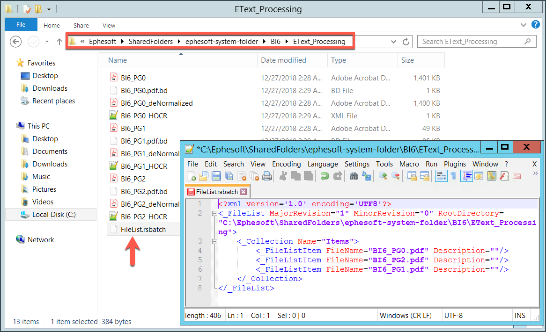This screenshot has width=546, height=332.
Task: Refresh the ETEXT_Processing folder view
Action: click(406, 42)
